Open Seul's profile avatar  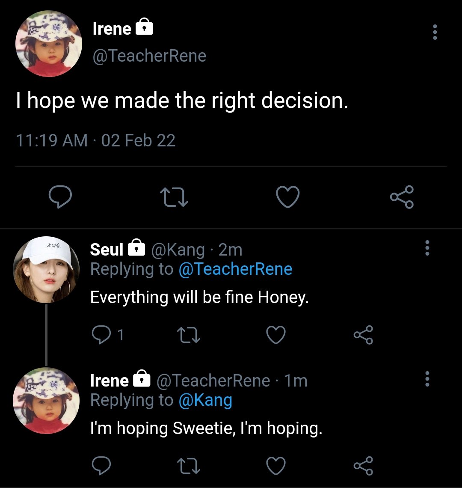click(x=46, y=270)
